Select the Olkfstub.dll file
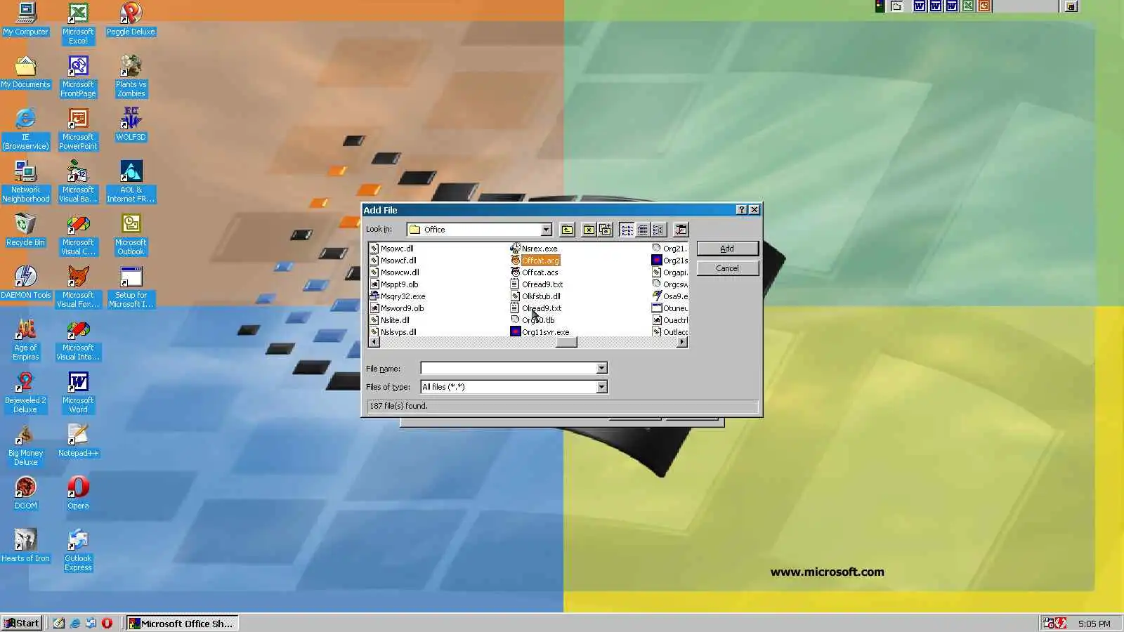 535,296
